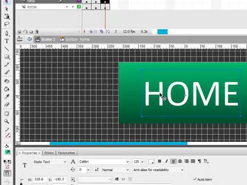Click the Black and White default colors icon
The height and width of the screenshot is (185, 247).
point(5,161)
